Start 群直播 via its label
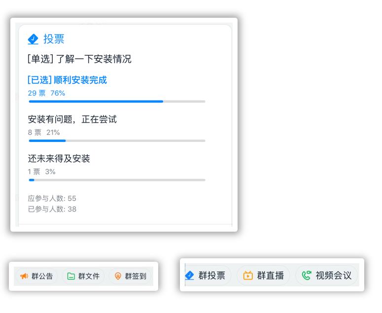The width and height of the screenshot is (382, 313). (271, 276)
